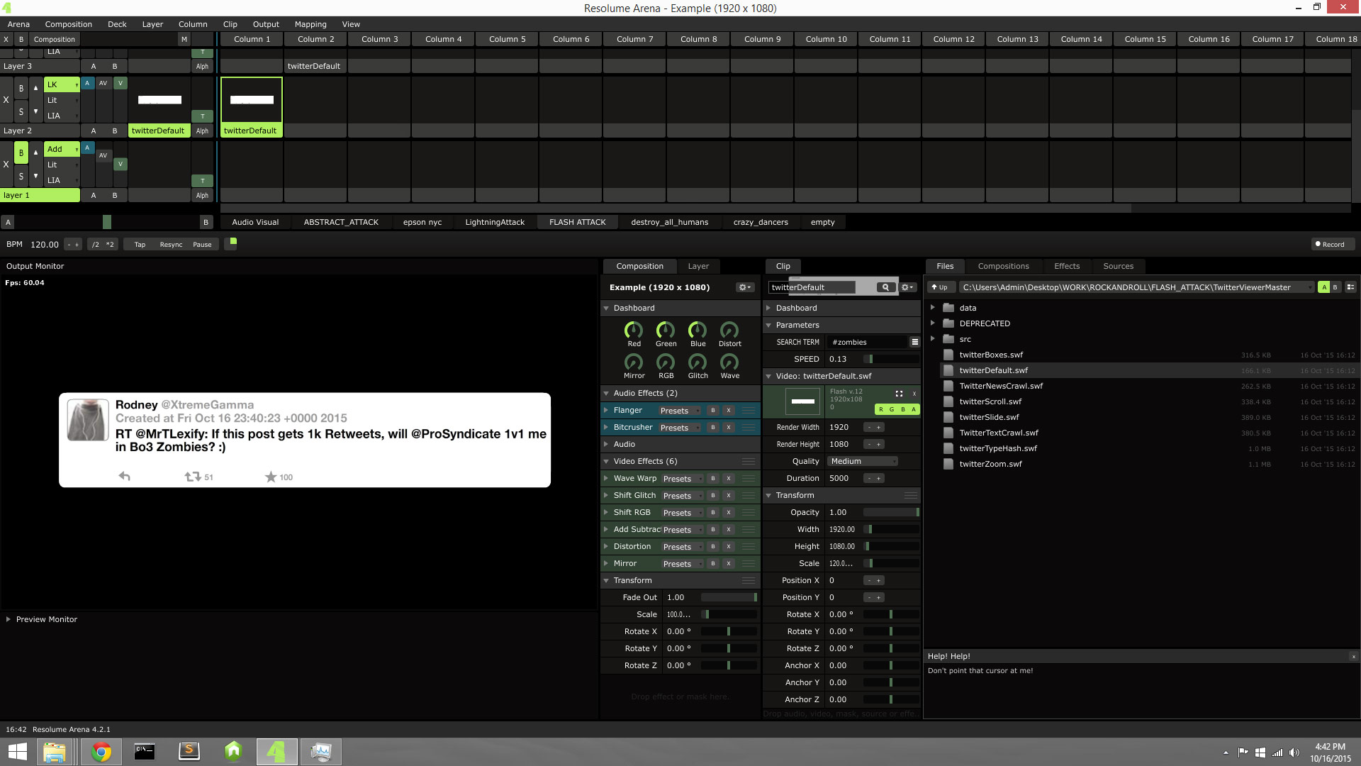Expand the clip Dashboard section
Image resolution: width=1361 pixels, height=766 pixels.
tap(768, 309)
